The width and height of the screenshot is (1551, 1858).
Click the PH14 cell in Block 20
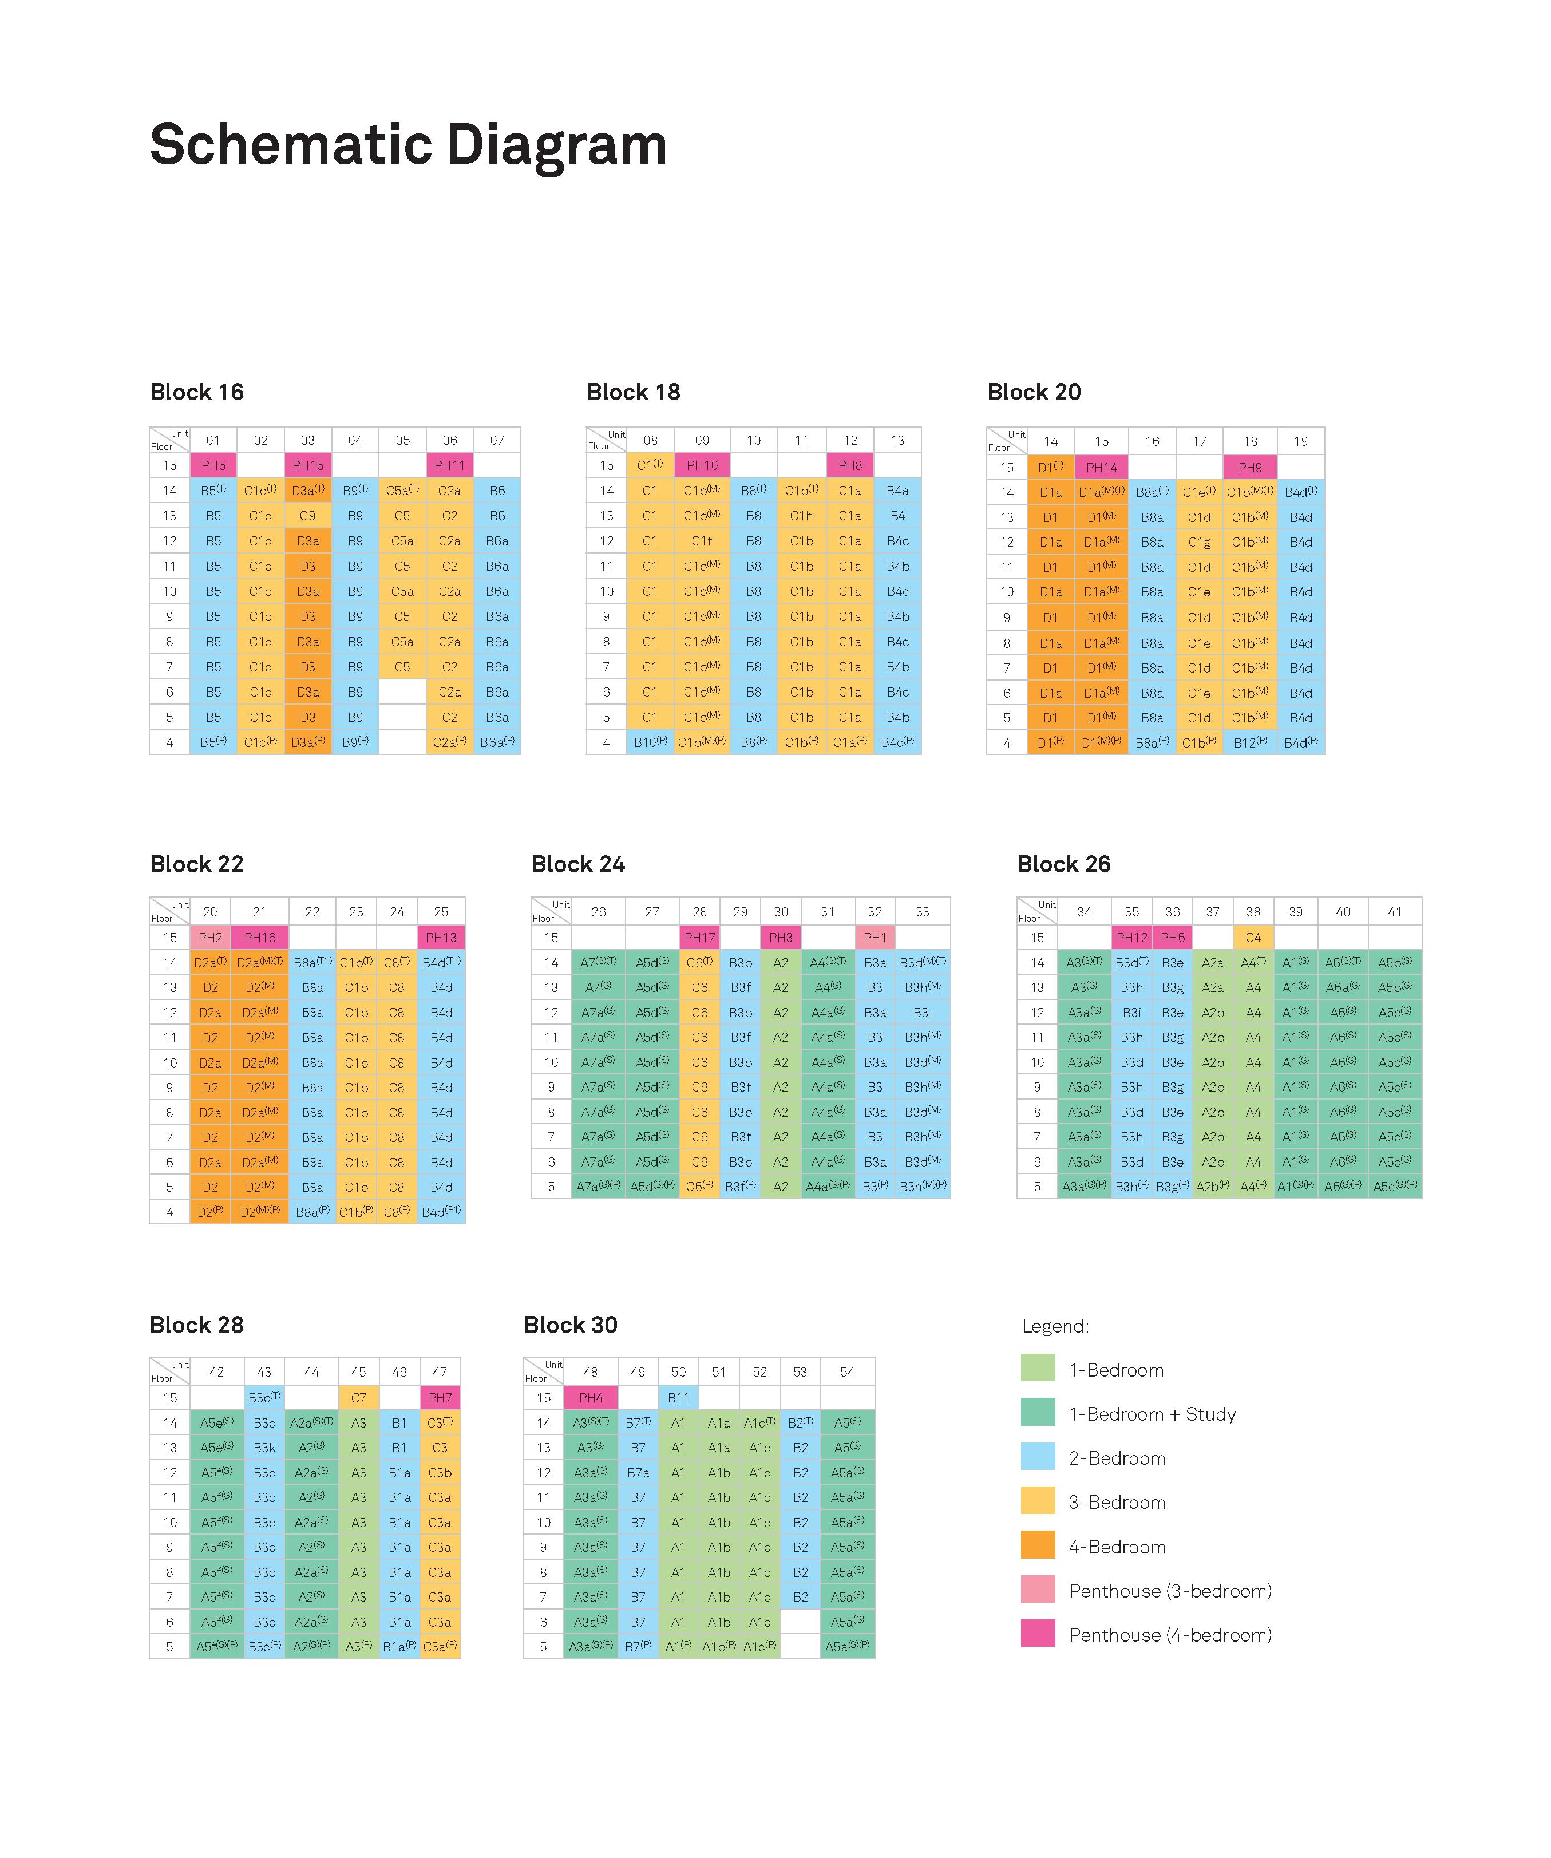tap(1102, 467)
